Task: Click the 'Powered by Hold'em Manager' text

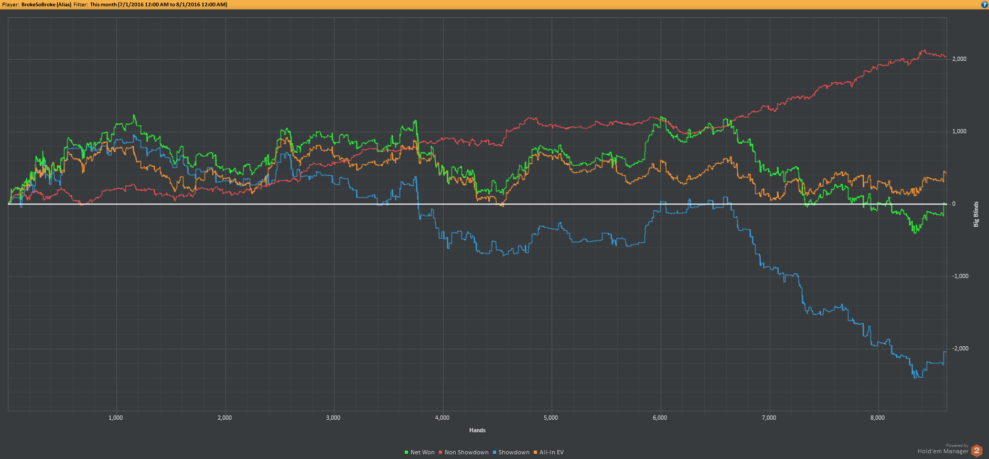Action: point(943,449)
